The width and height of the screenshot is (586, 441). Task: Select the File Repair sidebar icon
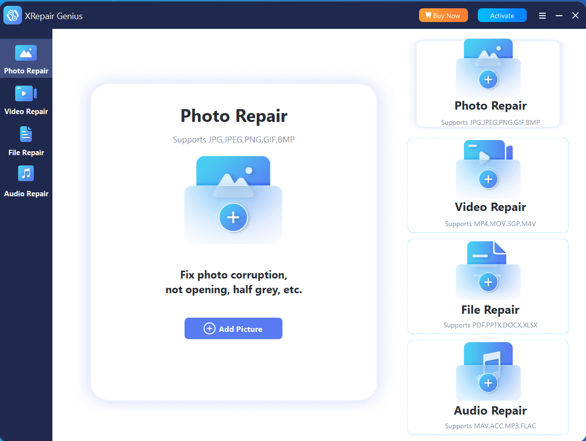(x=26, y=134)
